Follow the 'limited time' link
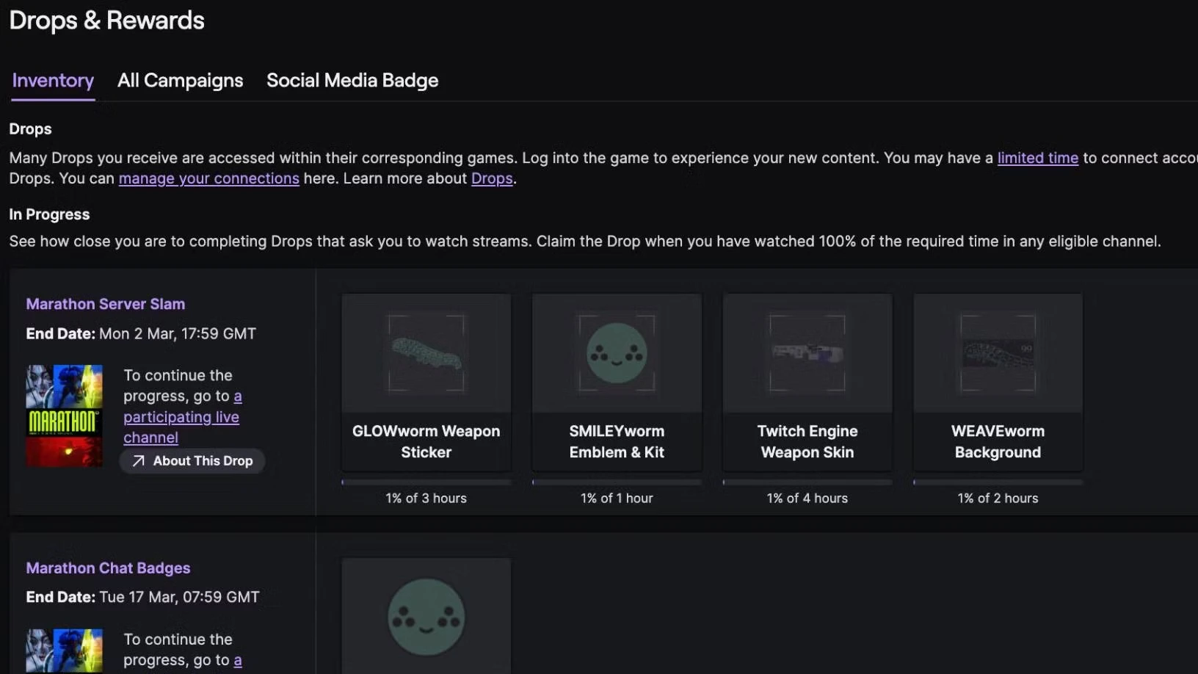This screenshot has width=1198, height=674. pos(1037,158)
